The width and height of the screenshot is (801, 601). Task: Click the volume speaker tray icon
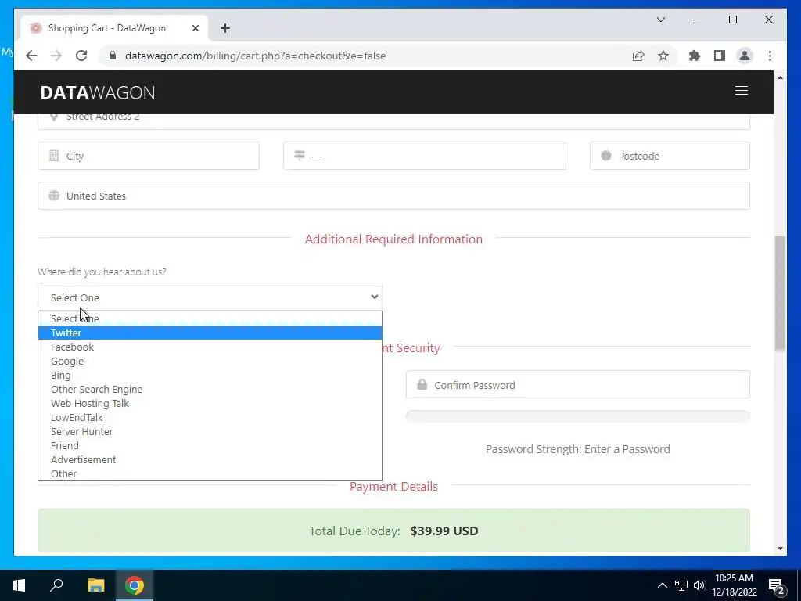tap(699, 585)
